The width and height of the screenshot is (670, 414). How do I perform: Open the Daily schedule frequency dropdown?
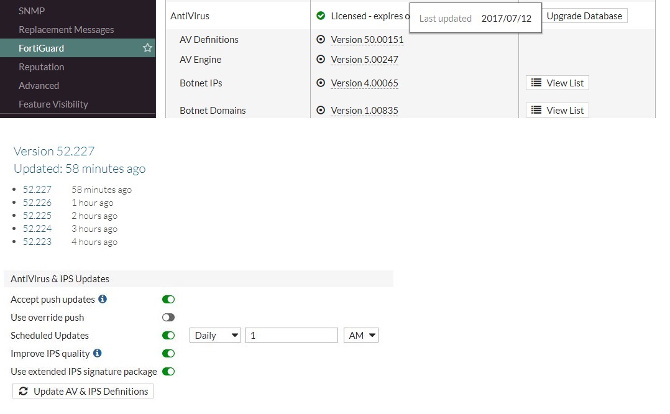215,336
